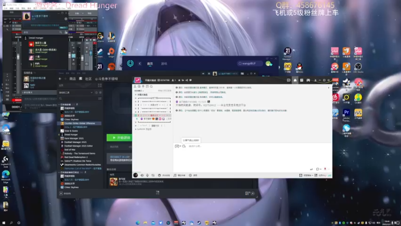
Task: Open advanced filter icon beside Steam library search
Action: pyautogui.click(x=100, y=98)
